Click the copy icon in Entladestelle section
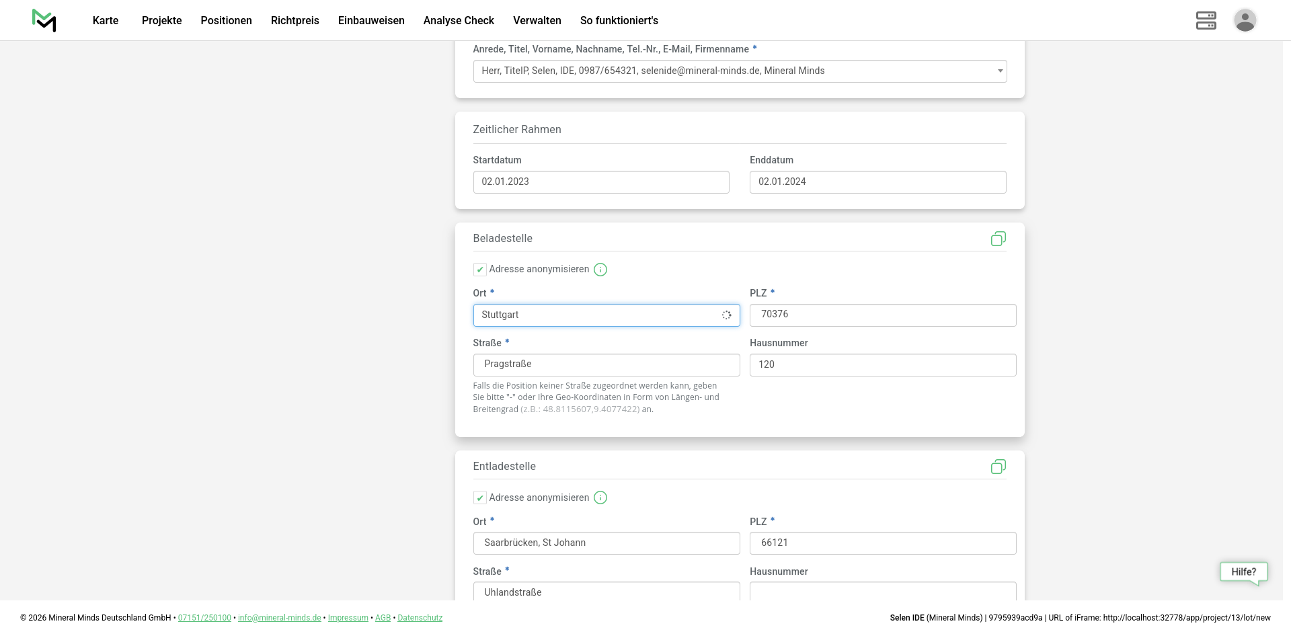Viewport: 1291px width, 634px height. 998,467
